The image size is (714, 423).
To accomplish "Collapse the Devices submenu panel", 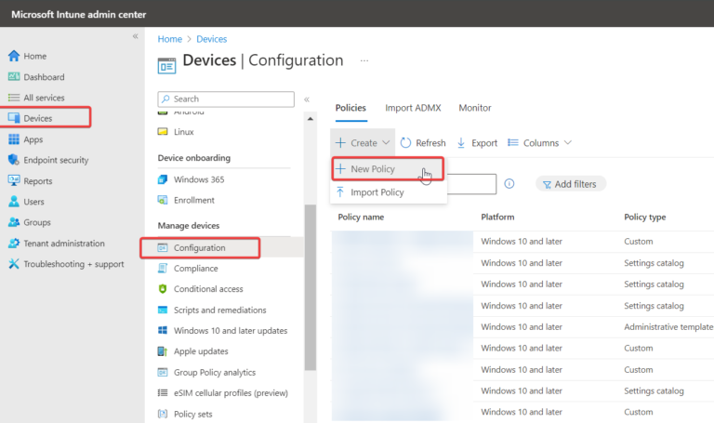I will point(307,99).
